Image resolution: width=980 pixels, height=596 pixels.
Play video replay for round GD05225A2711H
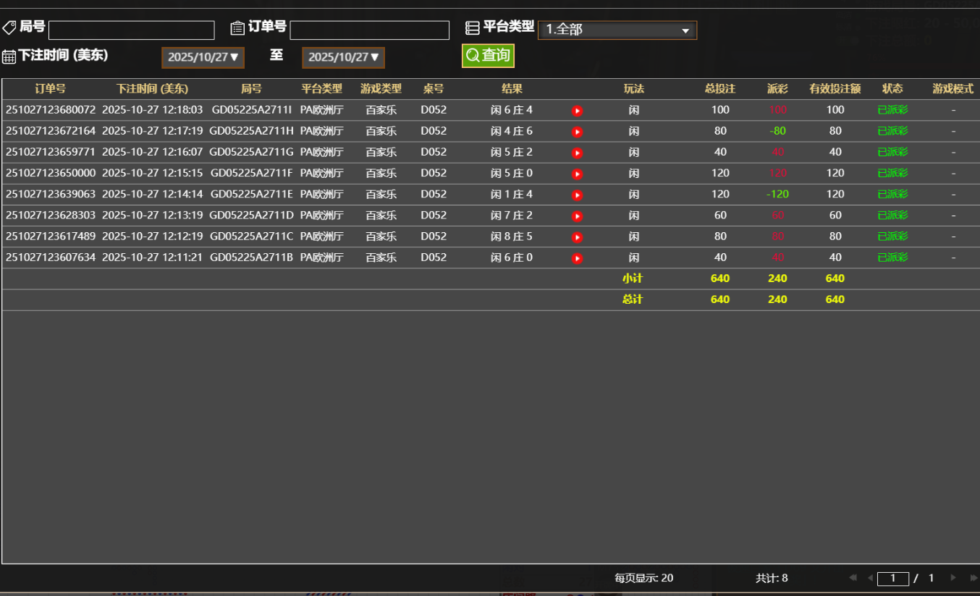(x=577, y=132)
